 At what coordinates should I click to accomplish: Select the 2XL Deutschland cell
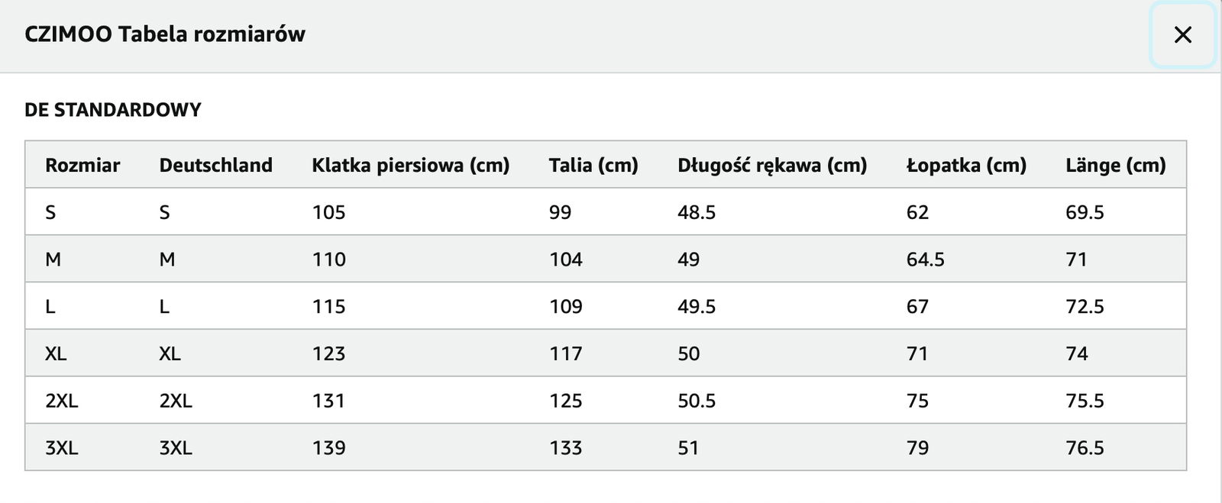[x=176, y=401]
